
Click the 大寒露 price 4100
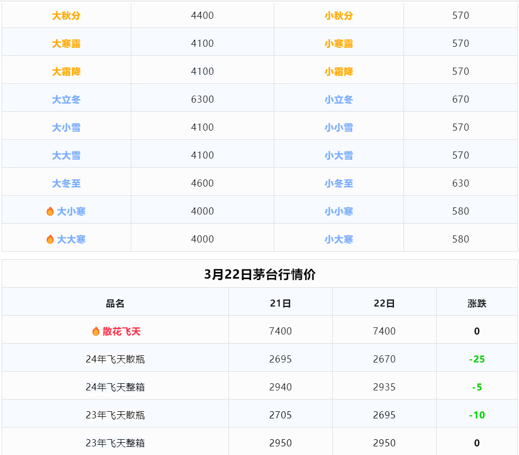pos(202,43)
